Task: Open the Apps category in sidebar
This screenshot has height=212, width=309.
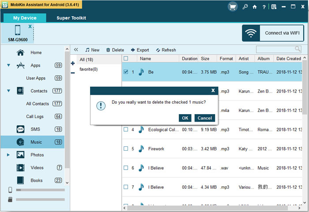Action: [x=35, y=65]
